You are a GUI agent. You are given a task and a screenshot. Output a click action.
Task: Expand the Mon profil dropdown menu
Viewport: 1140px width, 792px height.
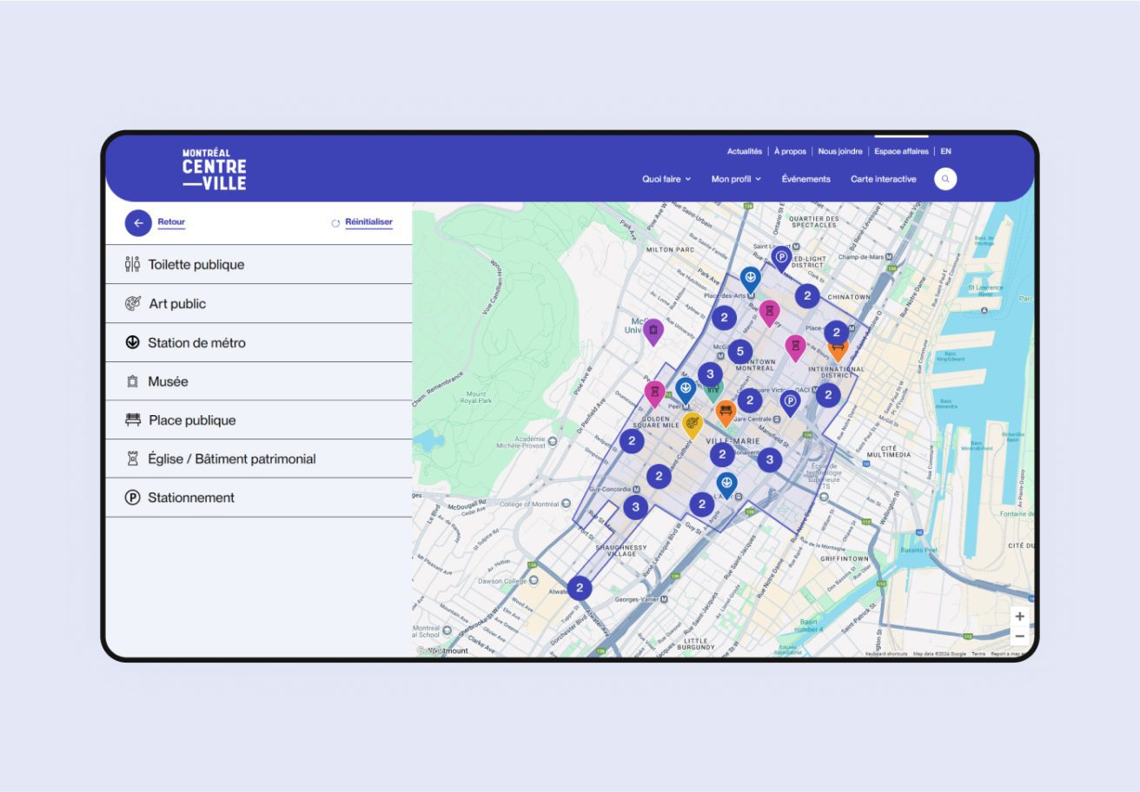pos(735,179)
